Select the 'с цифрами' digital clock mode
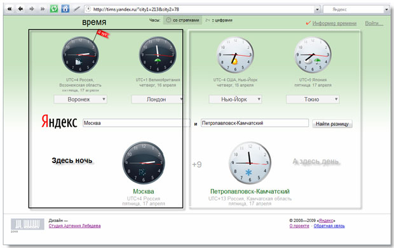Image resolution: width=394 pixels, height=248 pixels. (x=219, y=20)
